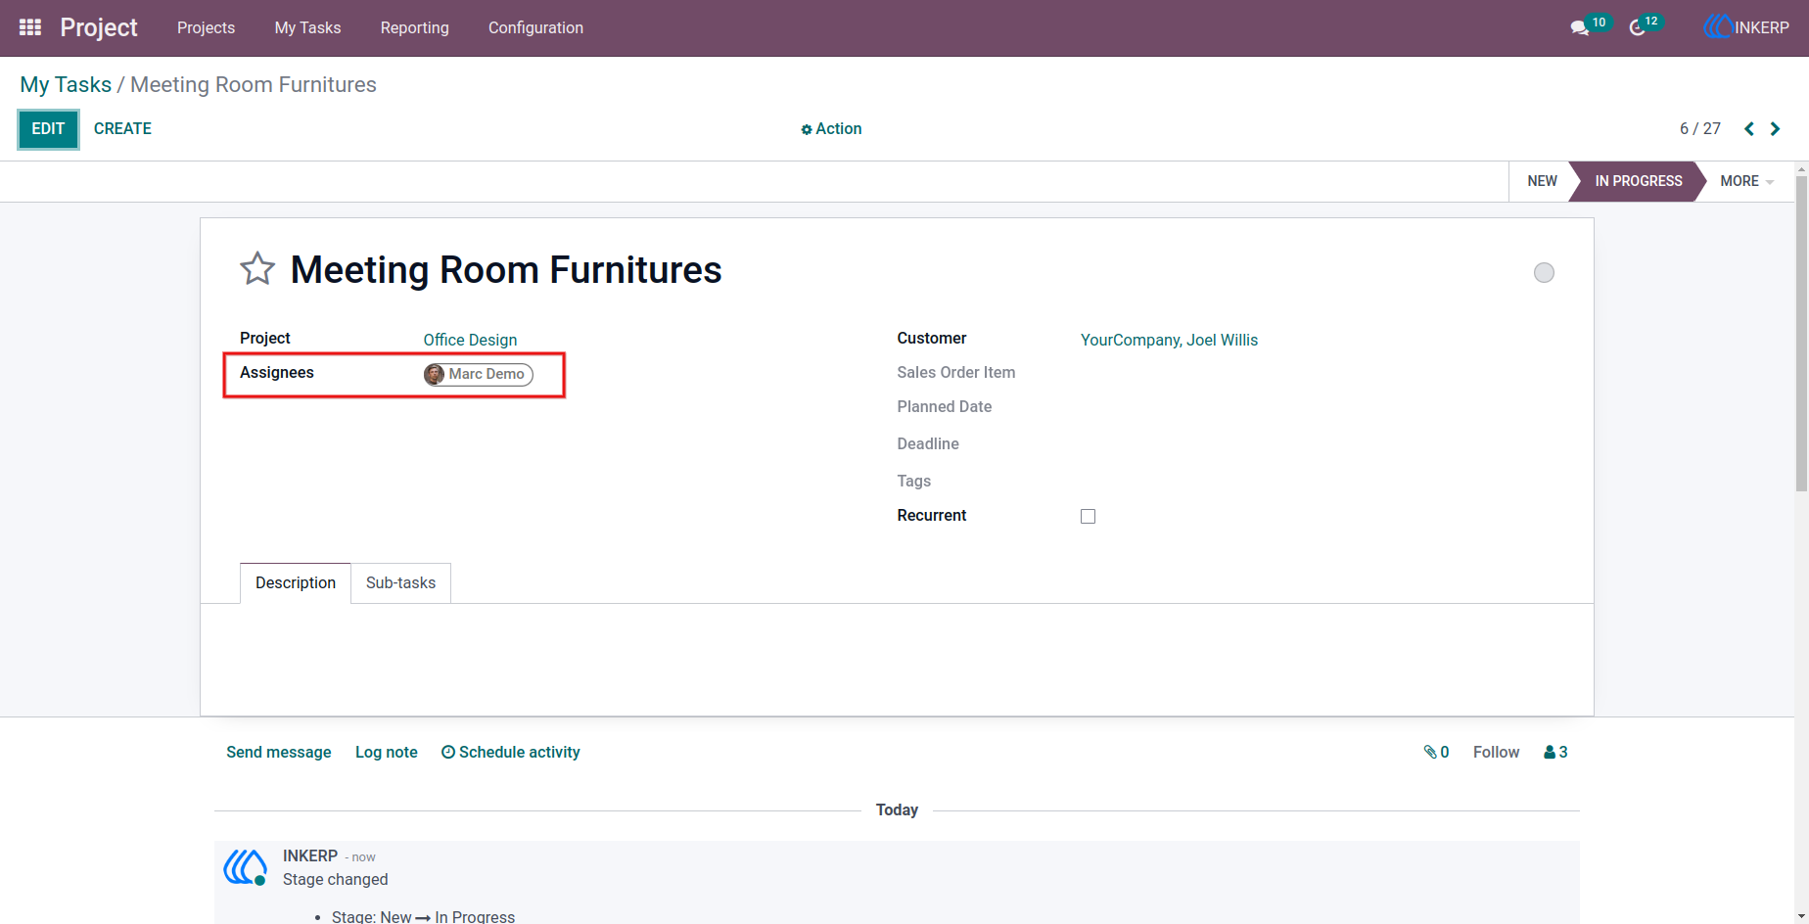Click the scrollbar down arrow
This screenshot has width=1809, height=924.
(x=1801, y=916)
